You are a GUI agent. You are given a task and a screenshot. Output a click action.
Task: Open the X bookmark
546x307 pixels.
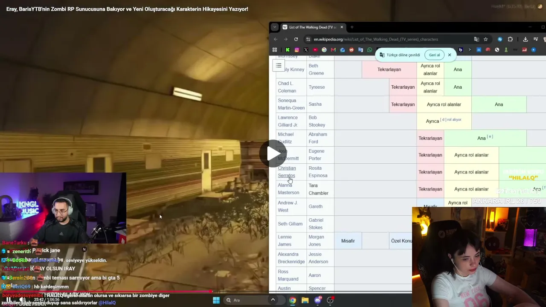click(306, 50)
